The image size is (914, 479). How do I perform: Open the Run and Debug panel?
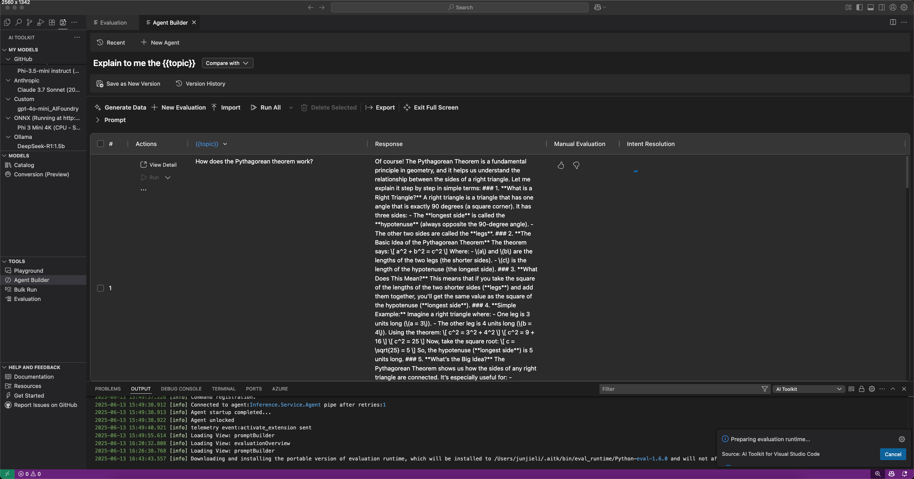pyautogui.click(x=40, y=22)
